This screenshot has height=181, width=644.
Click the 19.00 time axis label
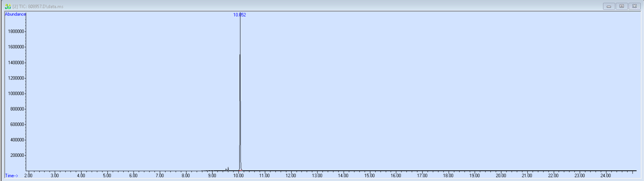(x=474, y=176)
